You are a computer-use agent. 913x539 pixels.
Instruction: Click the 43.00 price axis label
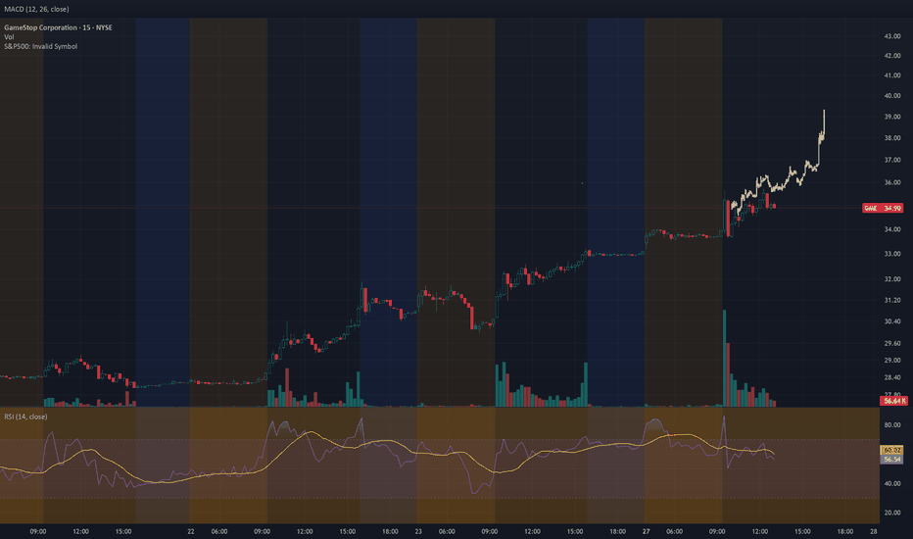pyautogui.click(x=892, y=36)
